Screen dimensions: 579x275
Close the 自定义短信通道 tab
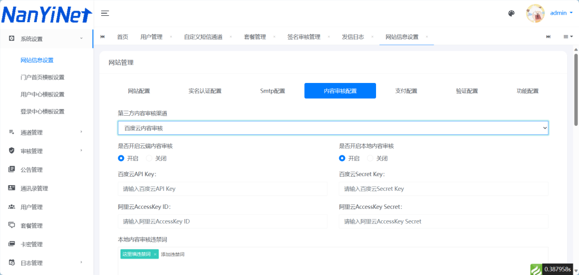231,37
